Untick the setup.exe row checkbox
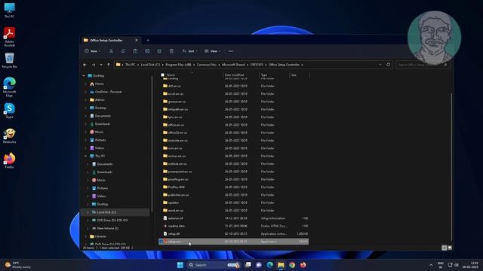 161,242
